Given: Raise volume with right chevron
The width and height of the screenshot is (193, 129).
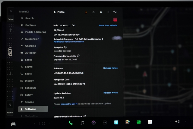Looking at the screenshot, I should click(x=185, y=121).
